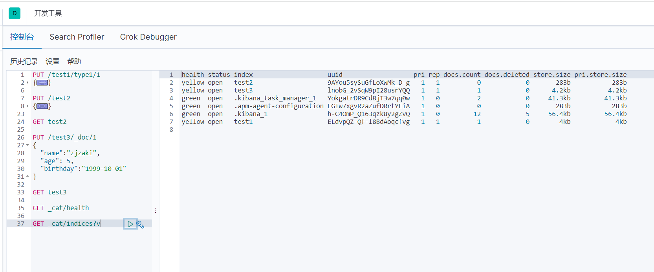The height and width of the screenshot is (272, 654).
Task: Open the wrench request options menu
Action: coord(140,224)
